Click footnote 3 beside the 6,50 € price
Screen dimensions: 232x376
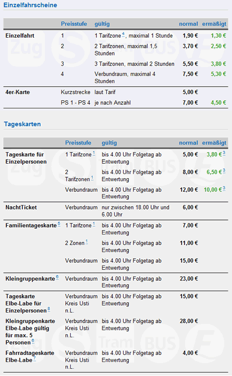[224, 171]
